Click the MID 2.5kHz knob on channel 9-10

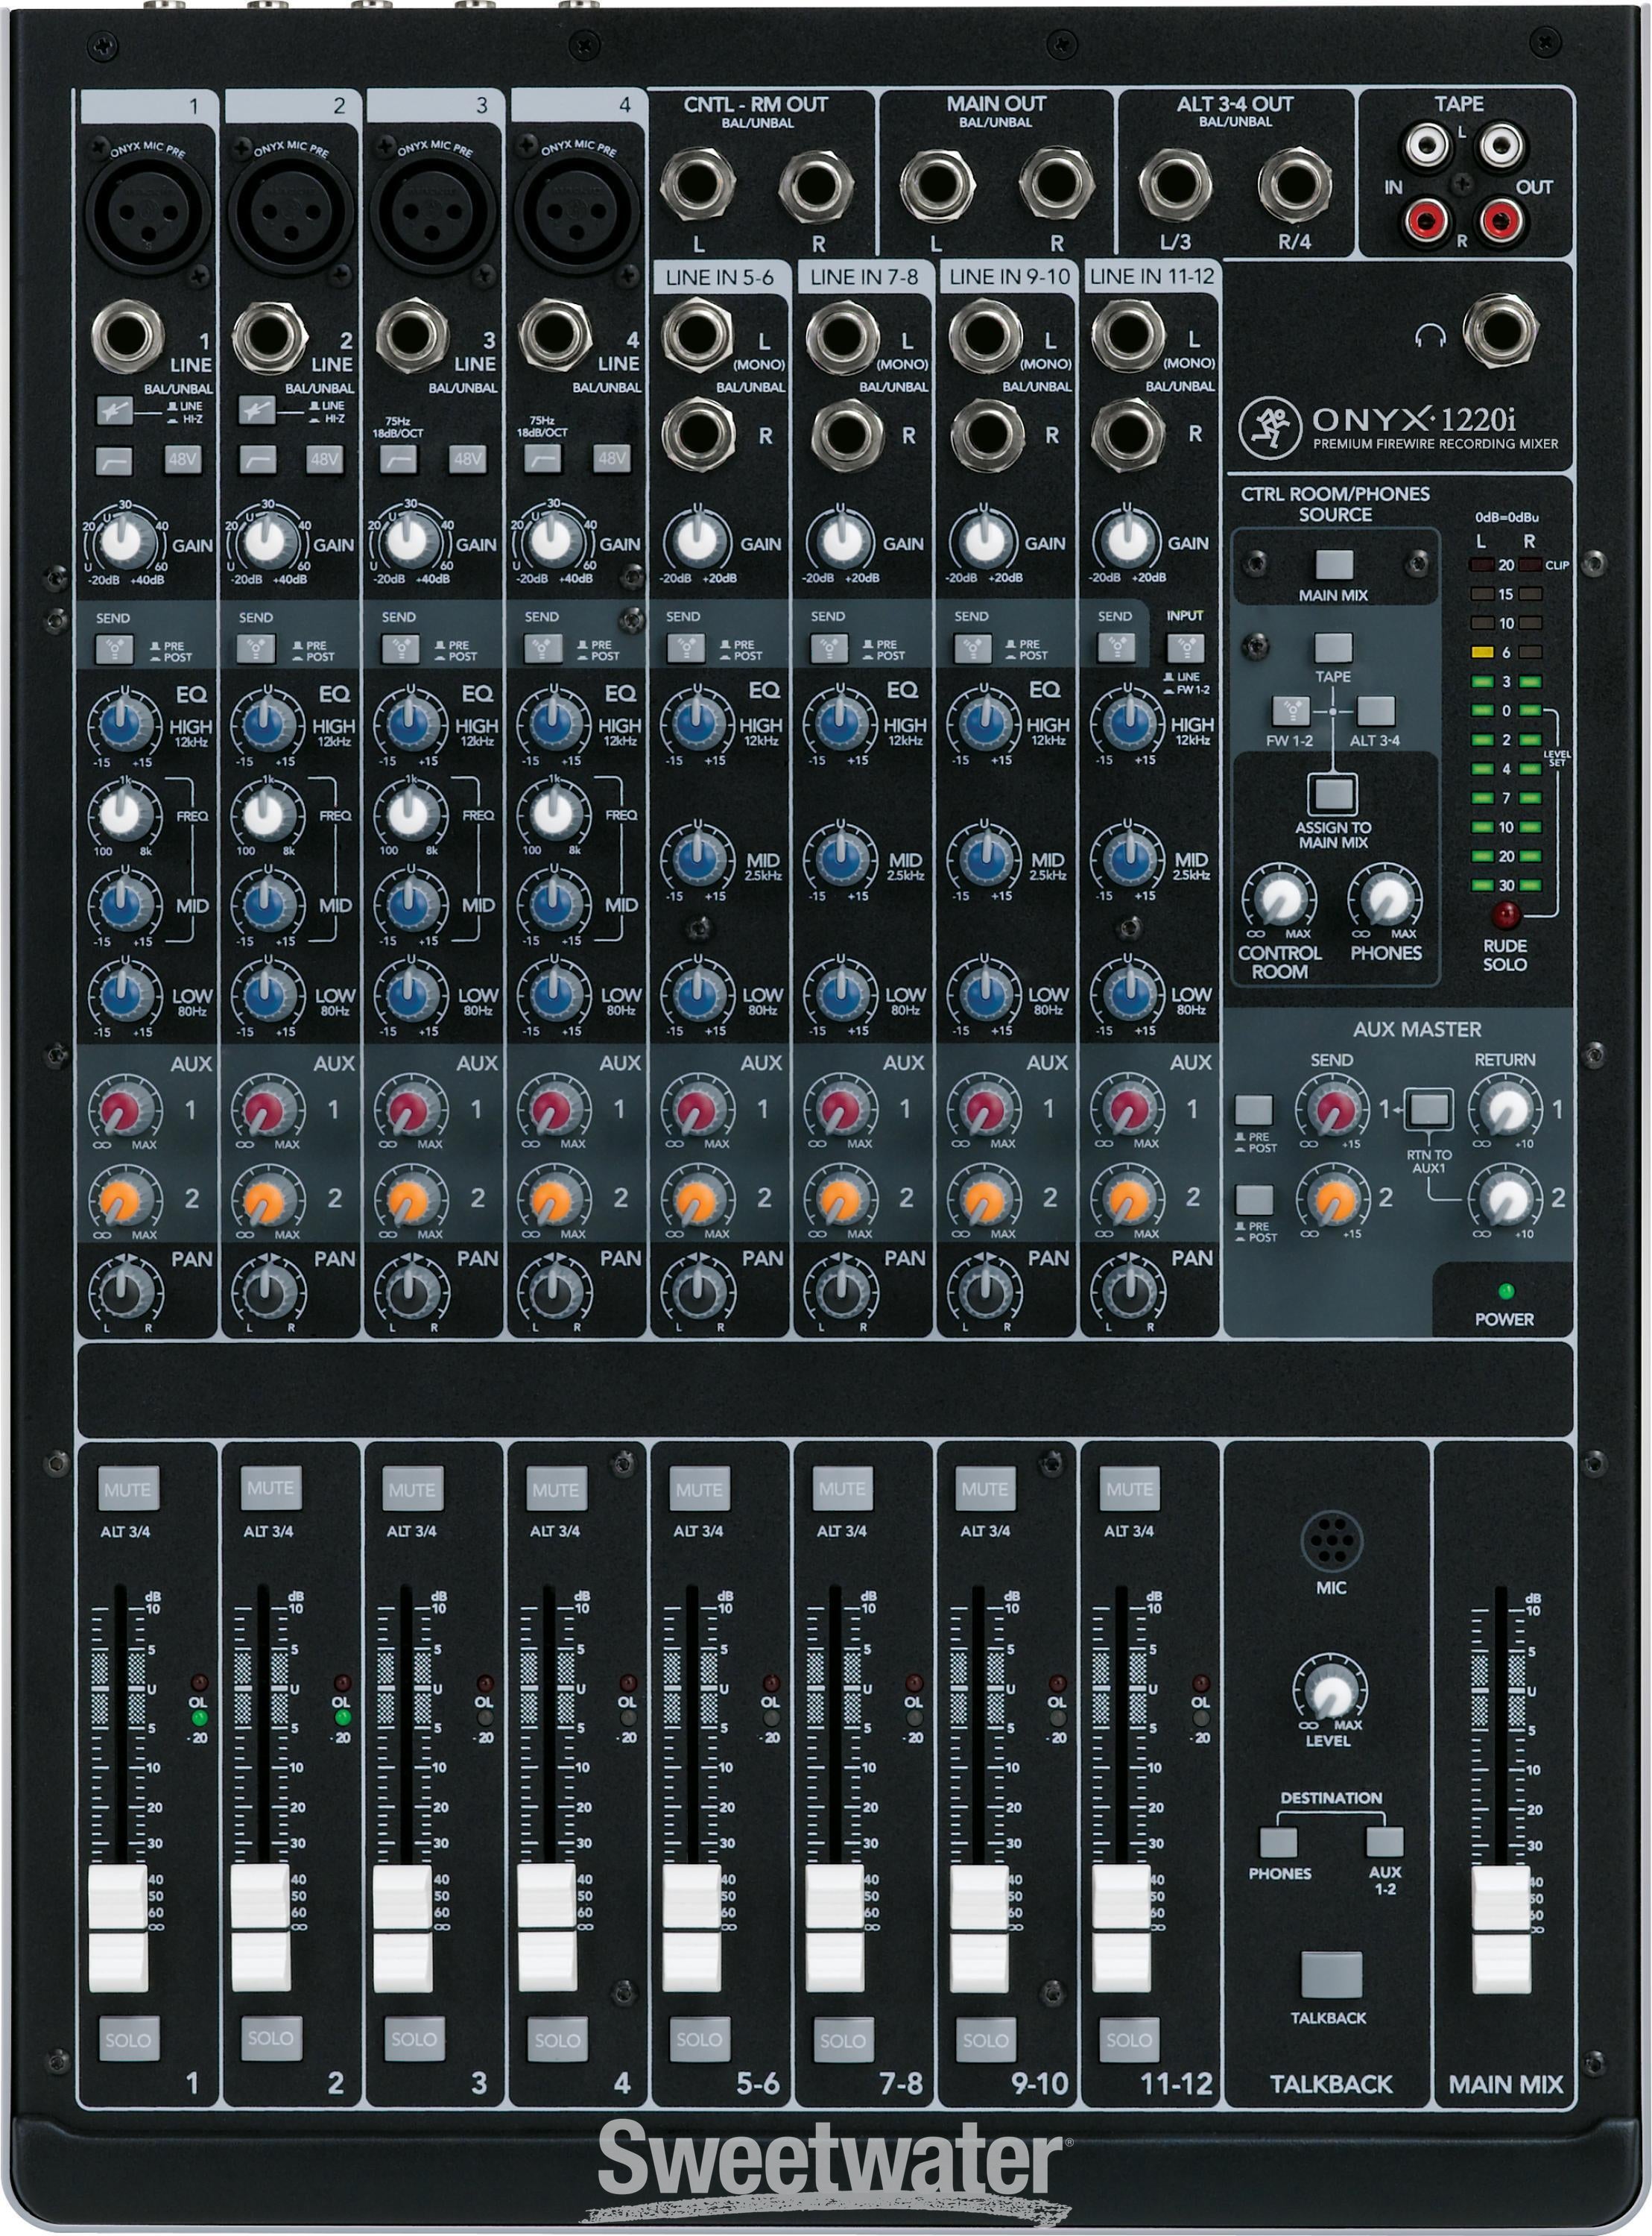984,860
